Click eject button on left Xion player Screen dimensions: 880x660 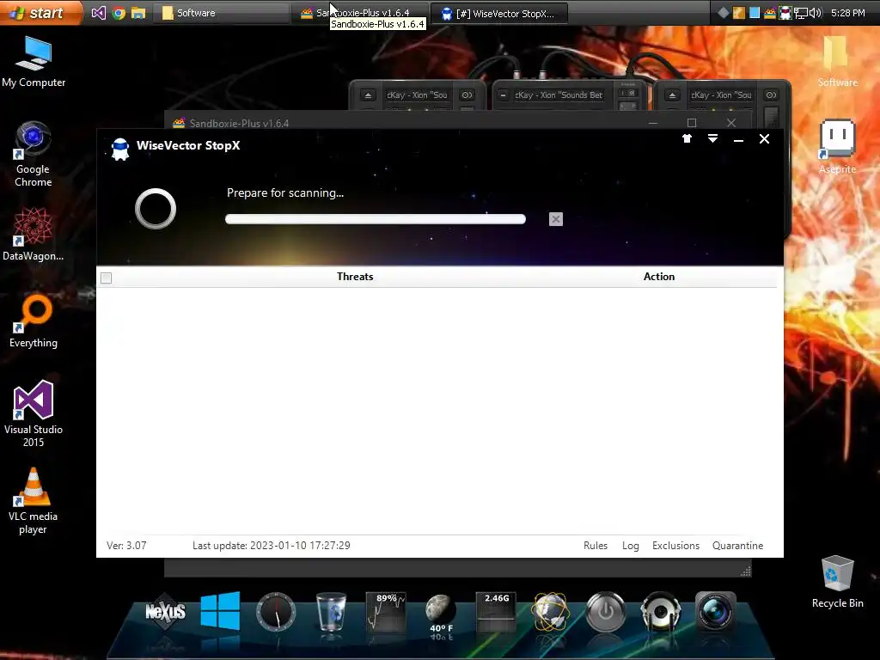tap(368, 95)
